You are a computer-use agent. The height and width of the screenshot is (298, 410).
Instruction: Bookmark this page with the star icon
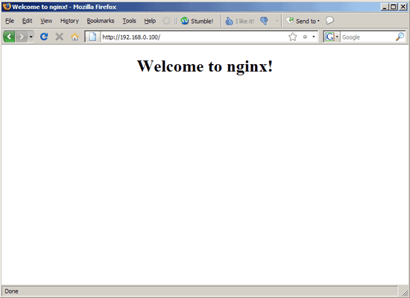tap(293, 37)
